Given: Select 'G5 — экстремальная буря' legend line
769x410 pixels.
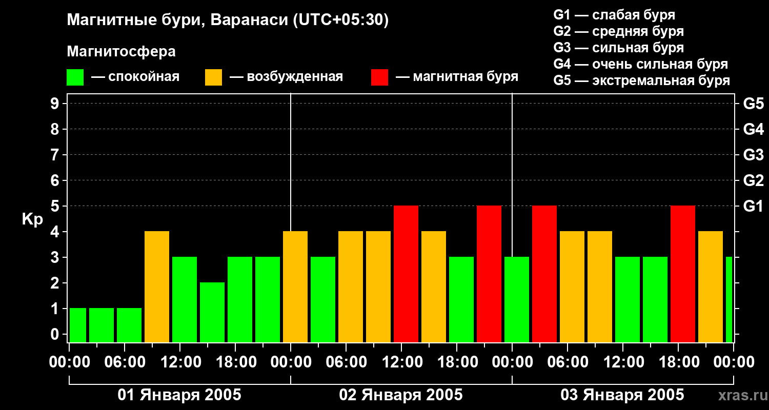Looking at the screenshot, I should coord(641,80).
